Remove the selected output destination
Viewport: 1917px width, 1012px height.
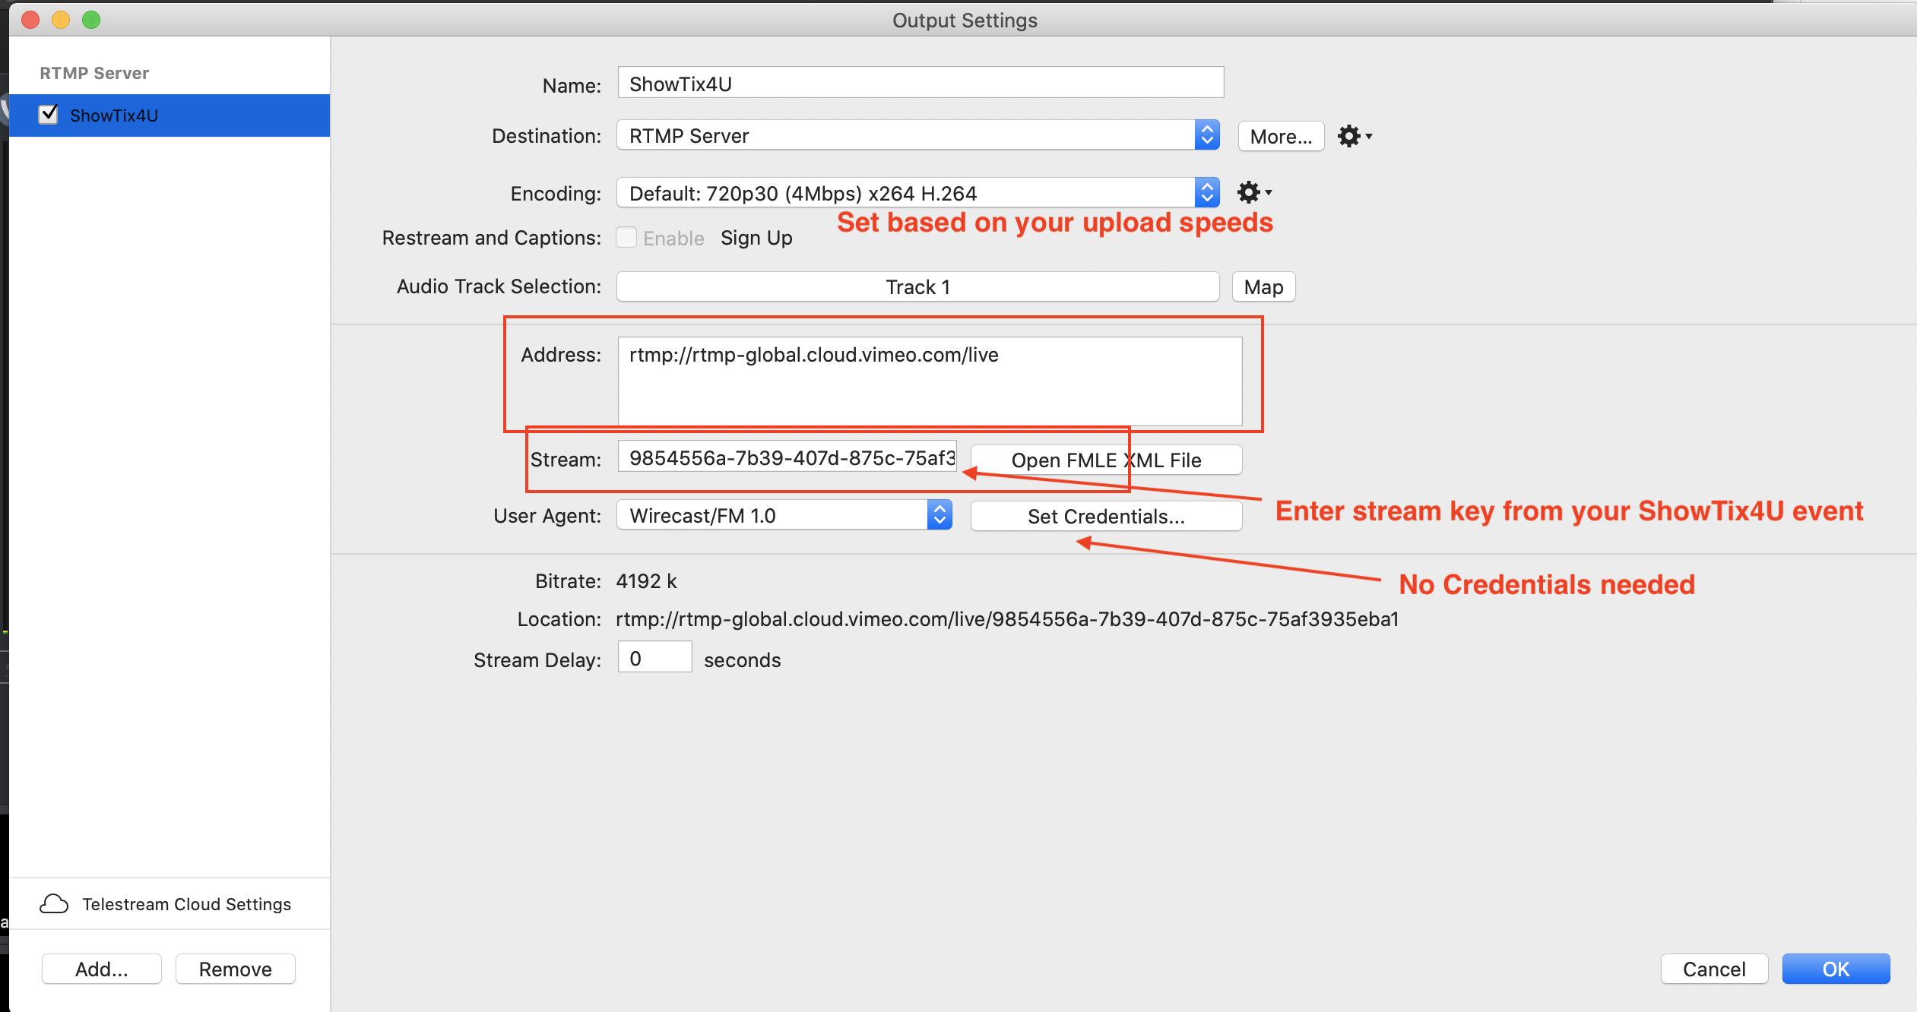[x=235, y=969]
